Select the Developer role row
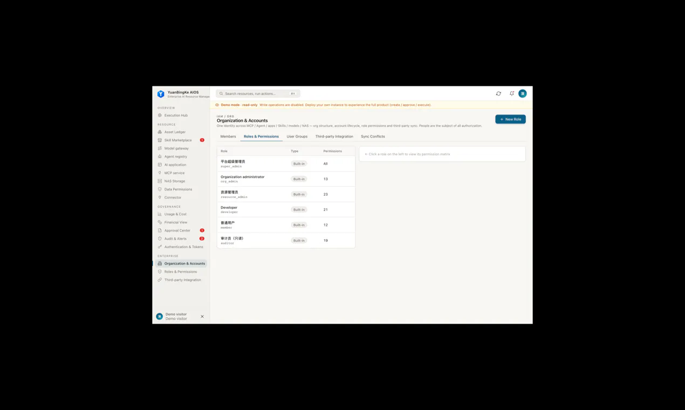Viewport: 685px width, 410px height. pos(286,209)
